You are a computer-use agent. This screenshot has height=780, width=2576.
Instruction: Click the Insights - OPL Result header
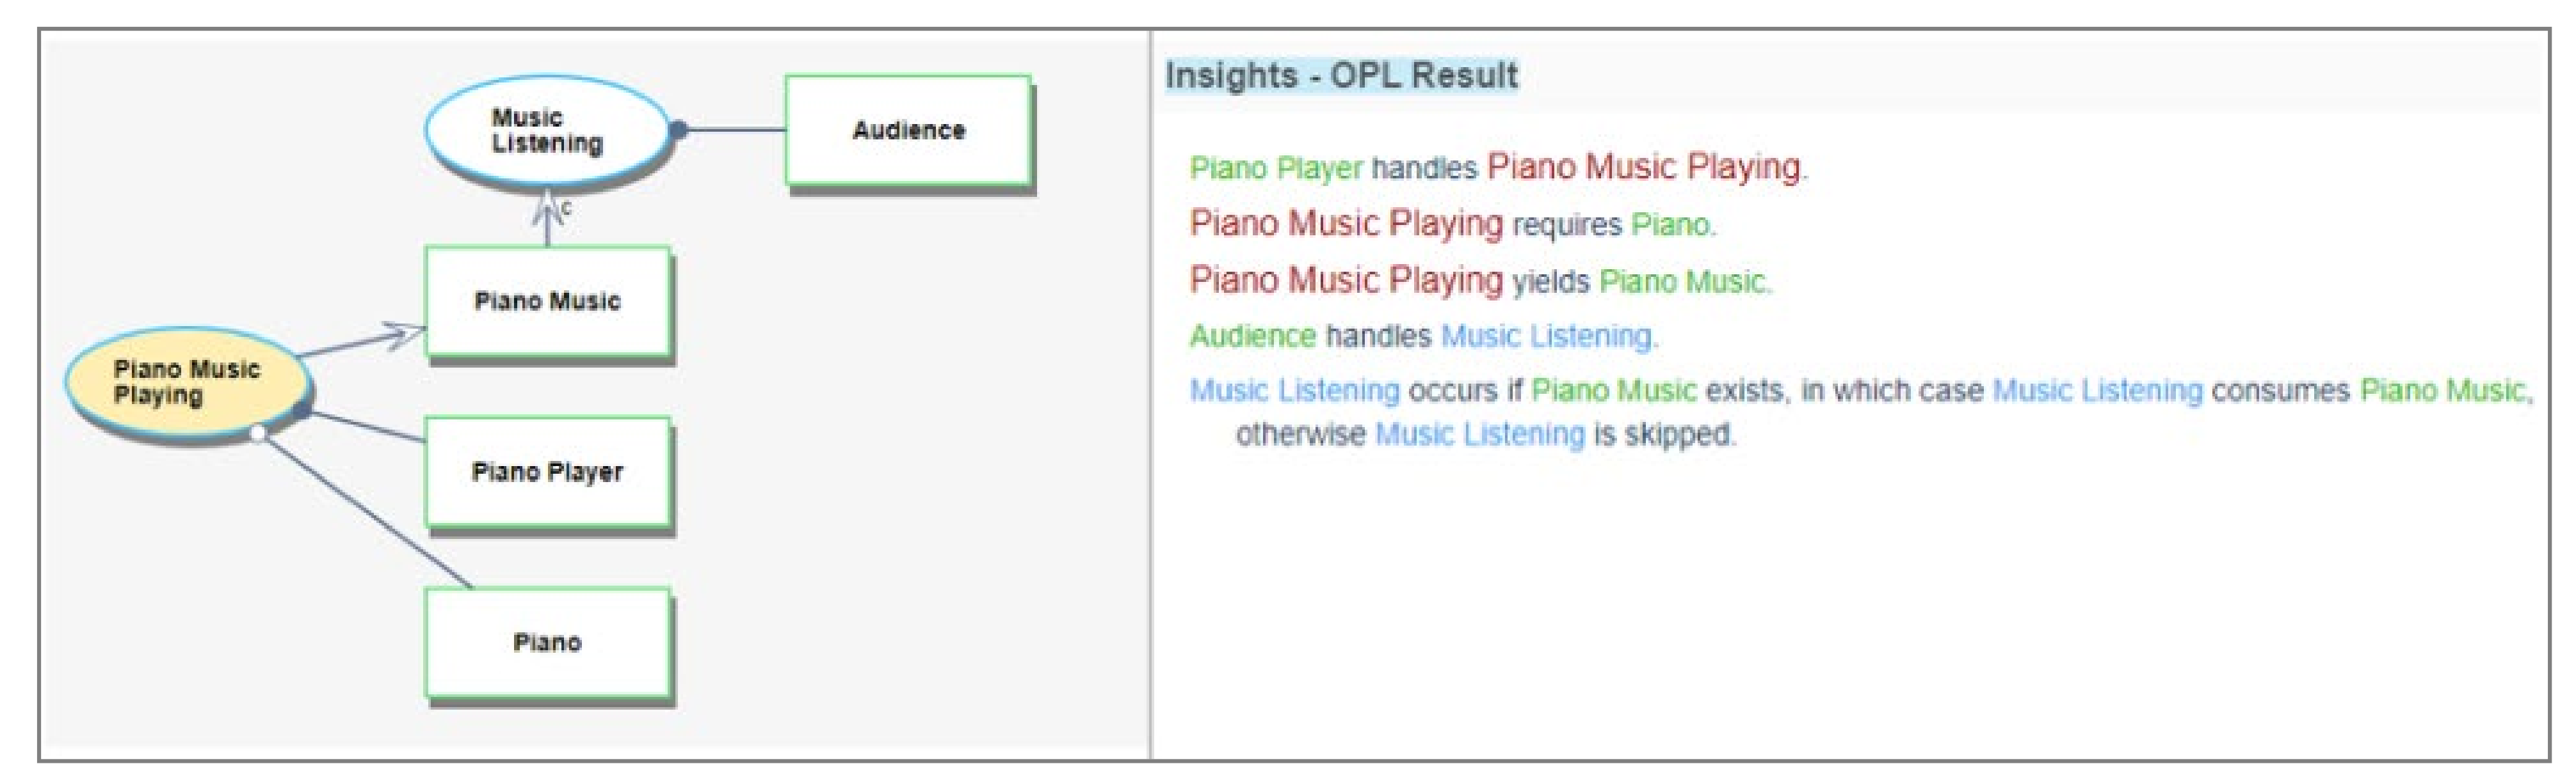pos(1341,75)
